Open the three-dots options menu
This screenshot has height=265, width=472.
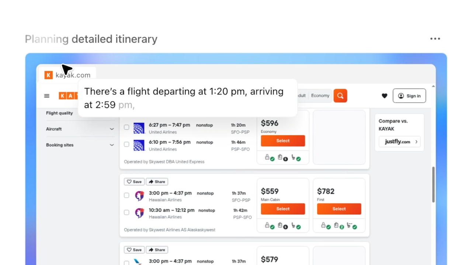pos(435,39)
